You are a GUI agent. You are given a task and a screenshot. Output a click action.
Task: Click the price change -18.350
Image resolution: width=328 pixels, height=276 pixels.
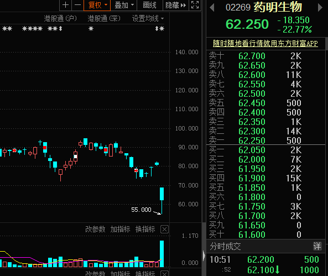[294, 20]
